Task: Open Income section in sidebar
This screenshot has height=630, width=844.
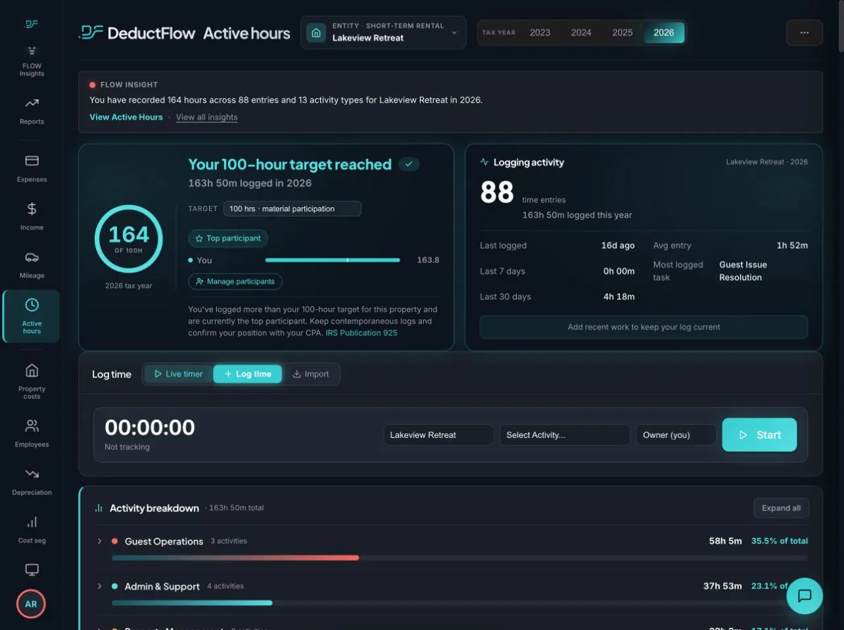Action: pyautogui.click(x=32, y=217)
